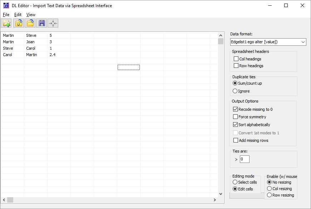This screenshot has height=209, width=311.
Task: Click the vertical scrollbar down arrow
Action: coord(221,194)
